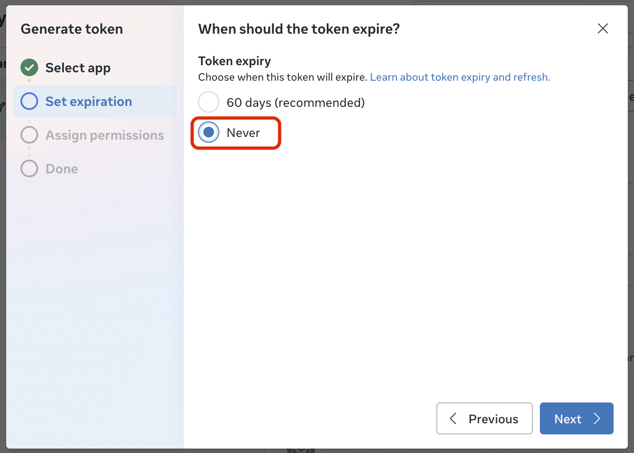Click the Token expiry heading

[234, 61]
